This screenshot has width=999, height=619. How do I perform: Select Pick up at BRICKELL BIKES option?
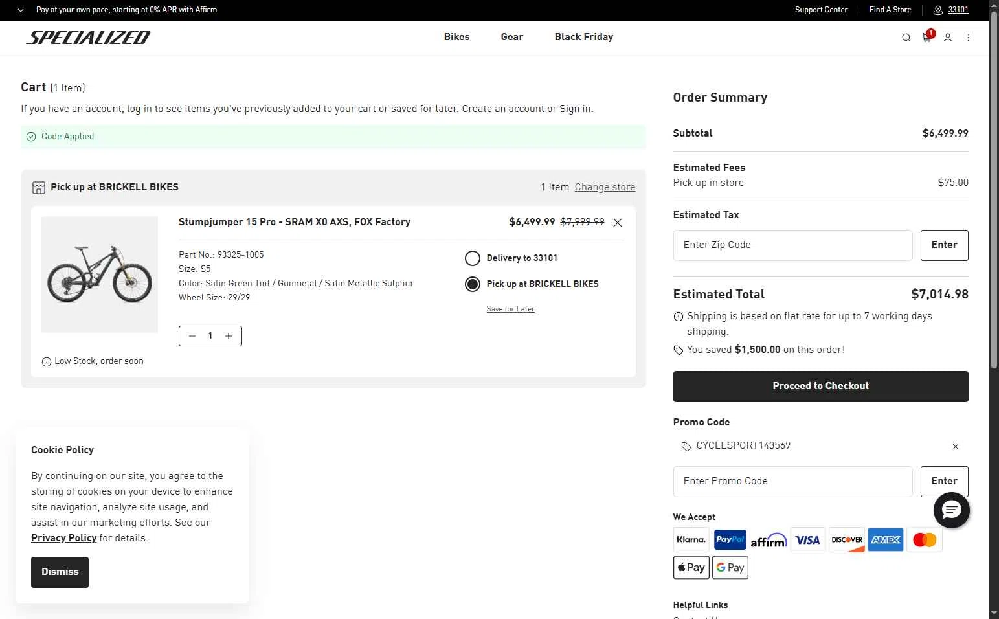(x=473, y=284)
